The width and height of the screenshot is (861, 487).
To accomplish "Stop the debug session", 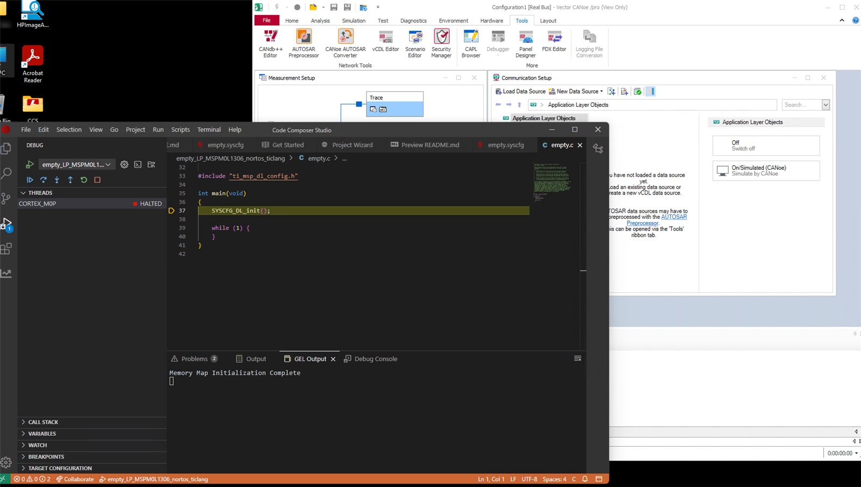I will coord(97,180).
